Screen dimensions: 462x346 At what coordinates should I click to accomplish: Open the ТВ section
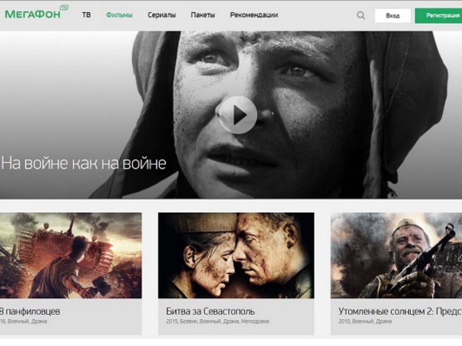[86, 15]
